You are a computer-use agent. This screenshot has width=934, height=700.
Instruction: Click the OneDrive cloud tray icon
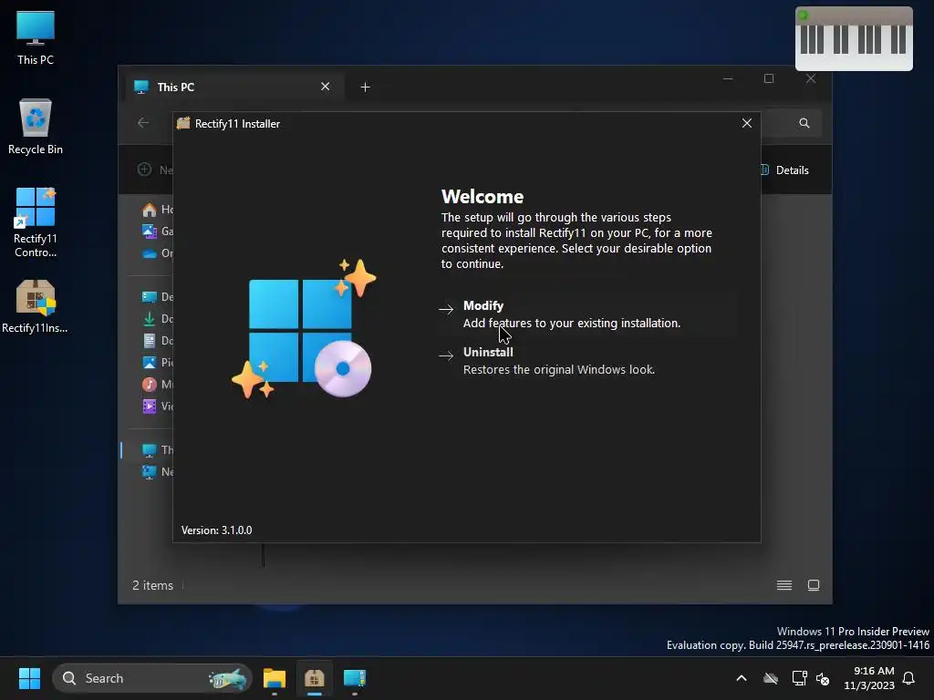click(x=771, y=678)
